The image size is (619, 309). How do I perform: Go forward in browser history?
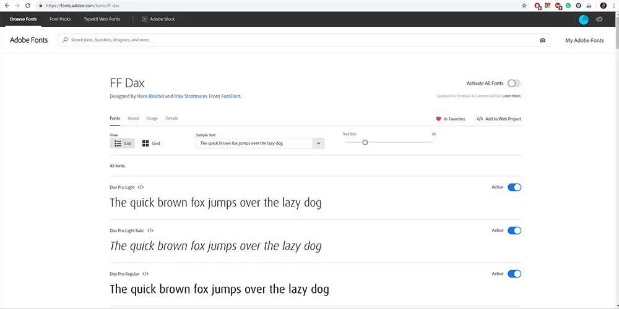click(17, 6)
